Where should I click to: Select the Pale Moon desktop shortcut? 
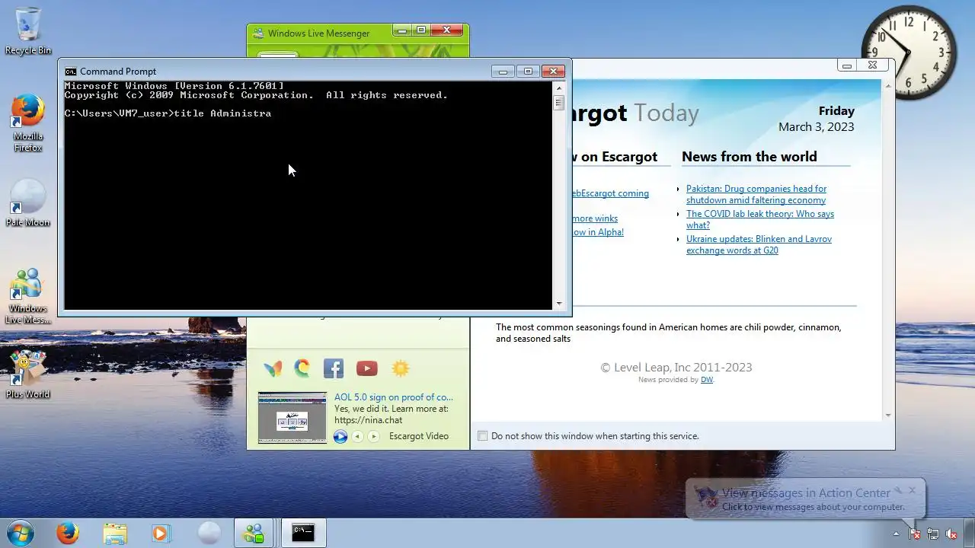(x=28, y=202)
